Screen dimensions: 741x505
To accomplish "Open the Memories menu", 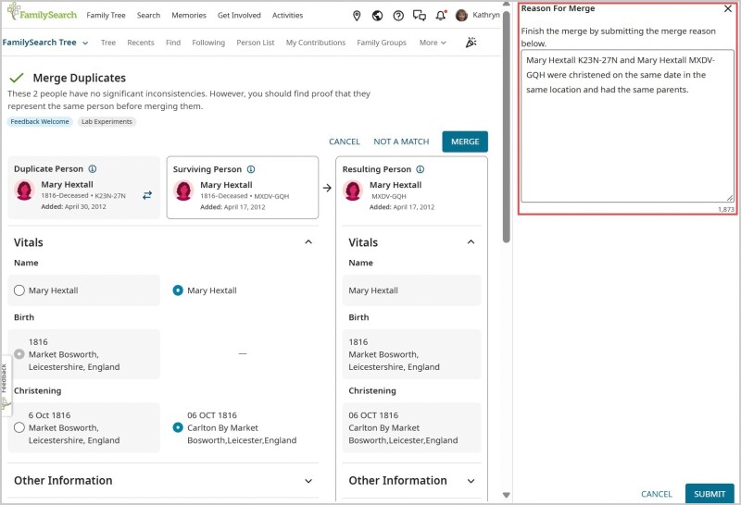I will point(189,15).
